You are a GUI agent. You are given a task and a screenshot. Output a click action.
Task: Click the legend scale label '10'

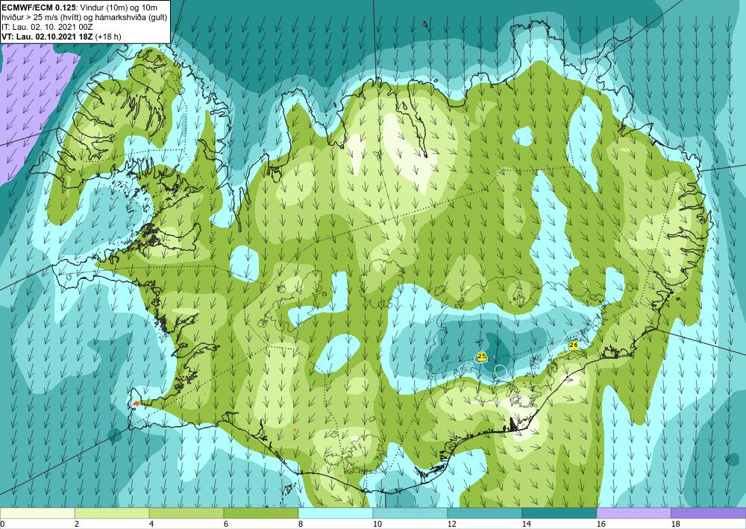(377, 524)
